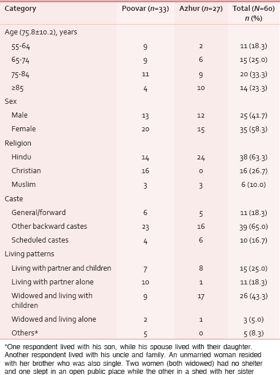Select total value 20 (33.3) cell
The height and width of the screenshot is (375, 280).
pos(254,75)
